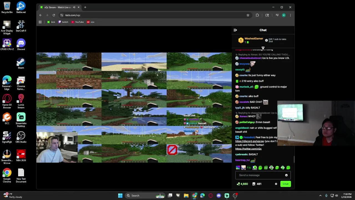This screenshot has height=200, width=355.
Task: Open the Chrome apps grid shortcut
Action: point(40,22)
